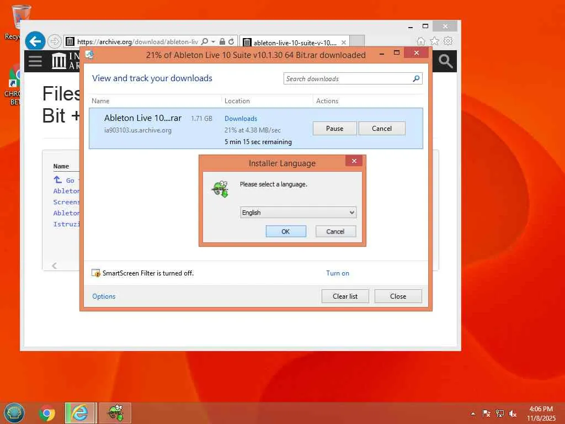The width and height of the screenshot is (565, 424).
Task: Show hidden system tray icons
Action: 473,414
